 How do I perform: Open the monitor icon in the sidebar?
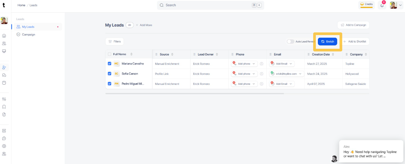click(4, 51)
